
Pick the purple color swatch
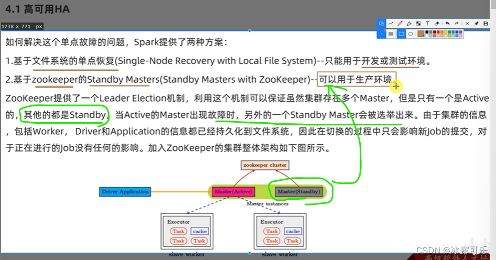[460, 32]
